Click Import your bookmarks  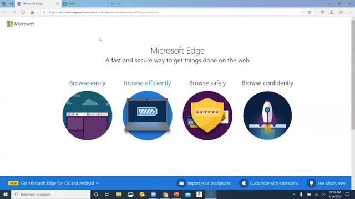[x=204, y=183]
